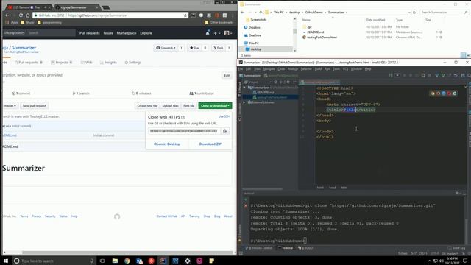Open File Explorer from the taskbar

[x=115, y=261]
